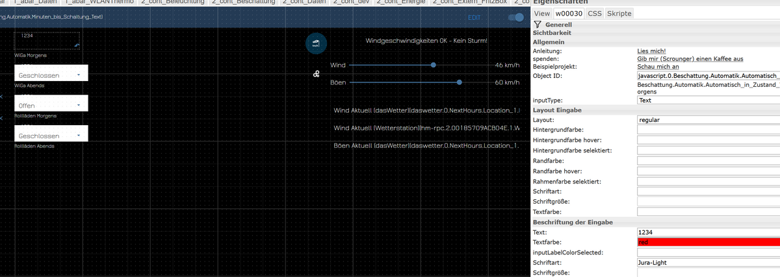Image resolution: width=780 pixels, height=277 pixels.
Task: Switch to 2_cont_Beschattung view tab
Action: (244, 3)
